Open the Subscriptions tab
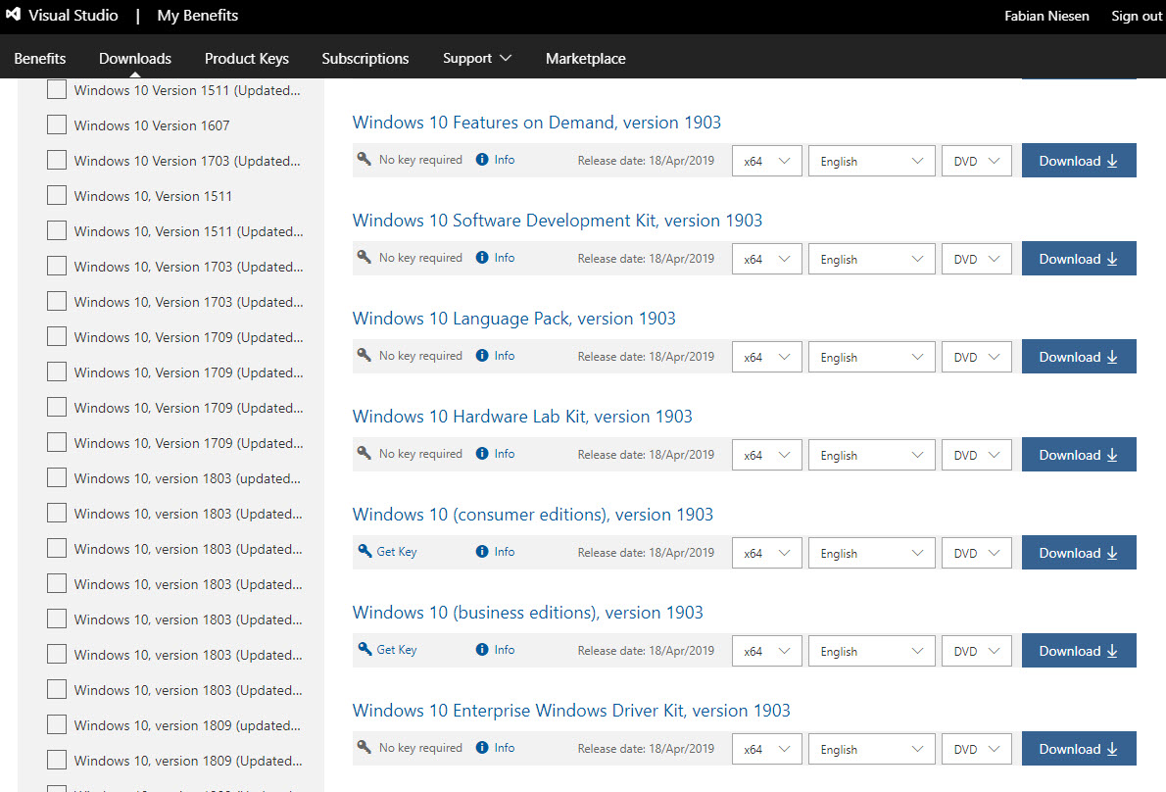The width and height of the screenshot is (1166, 792). (x=365, y=58)
